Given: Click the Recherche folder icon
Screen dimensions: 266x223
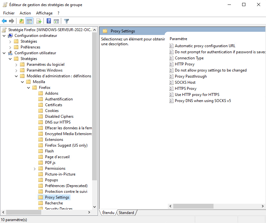Looking at the screenshot, I should (x=41, y=203).
